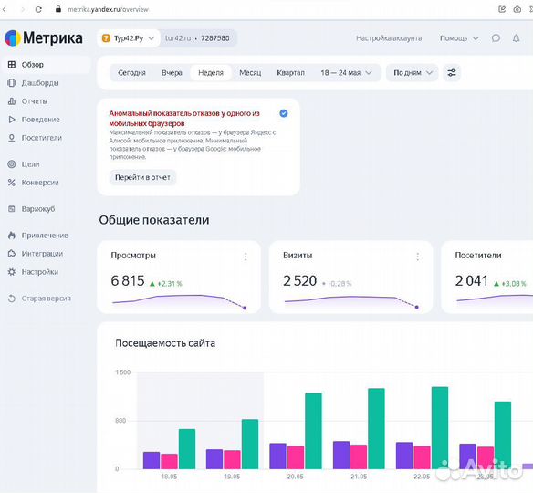
Task: Go to Цели goals section
Action: pos(31,164)
